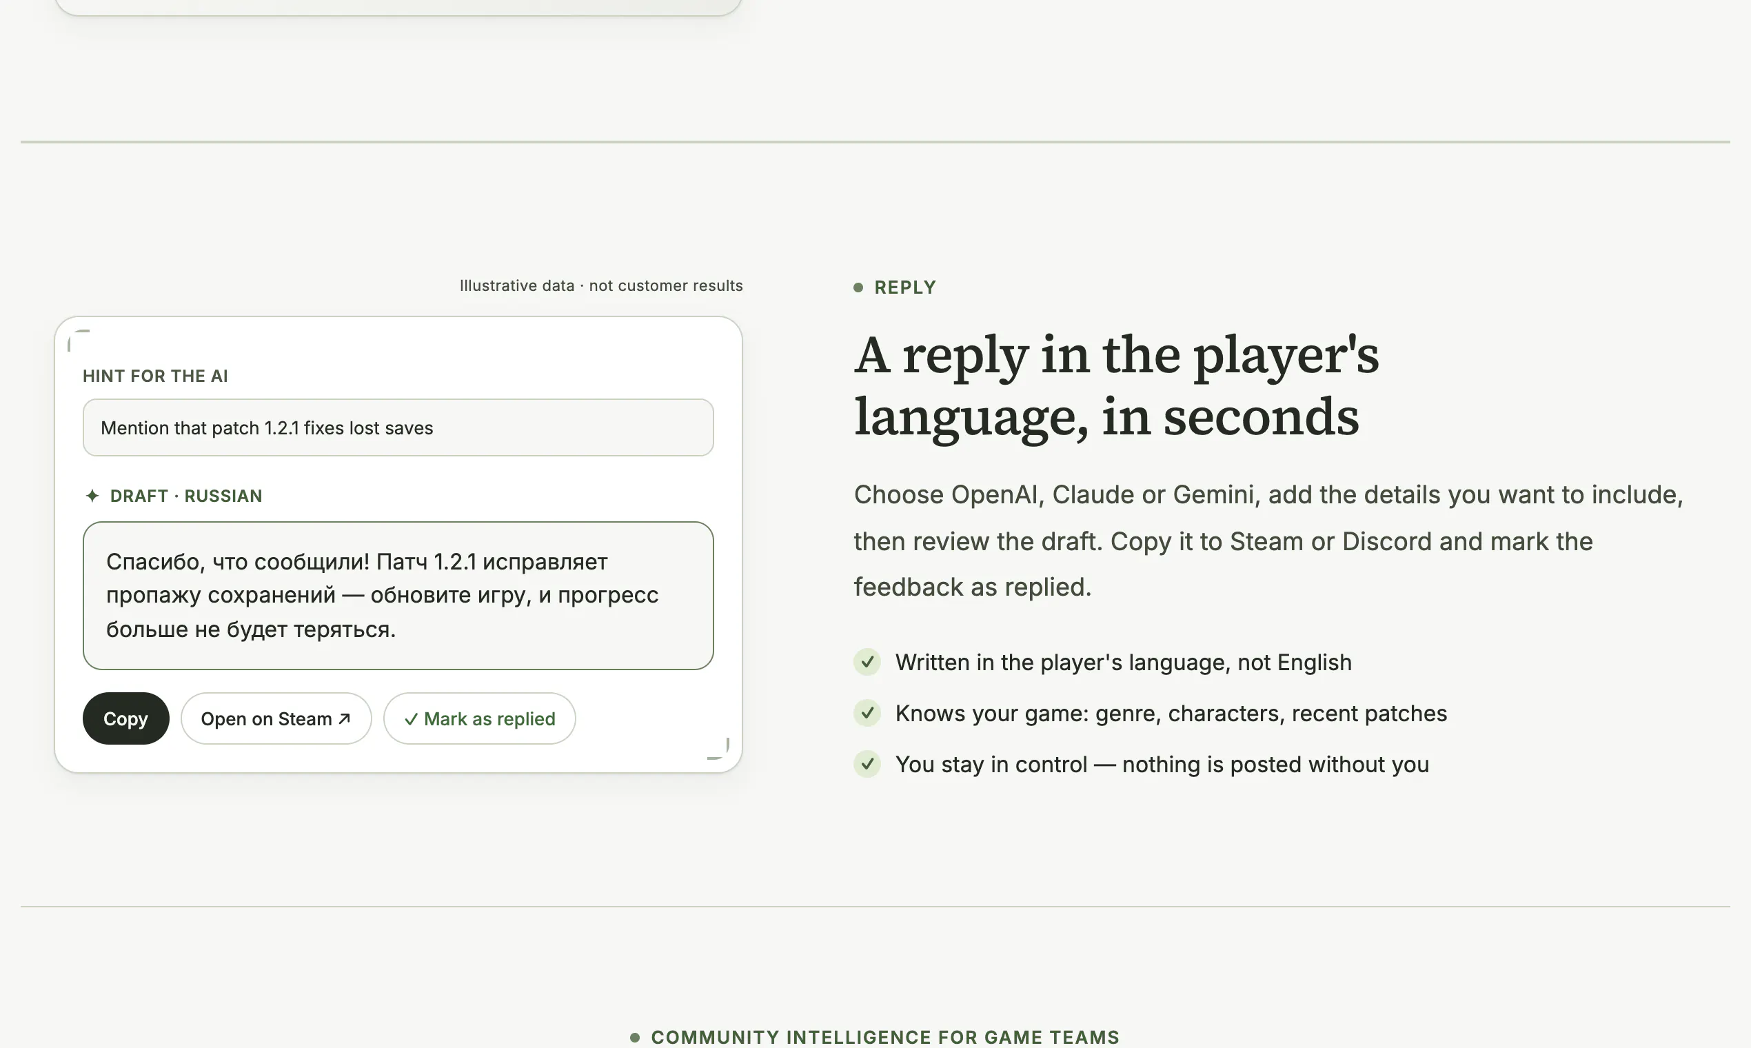Mark the feedback as replied

click(479, 718)
